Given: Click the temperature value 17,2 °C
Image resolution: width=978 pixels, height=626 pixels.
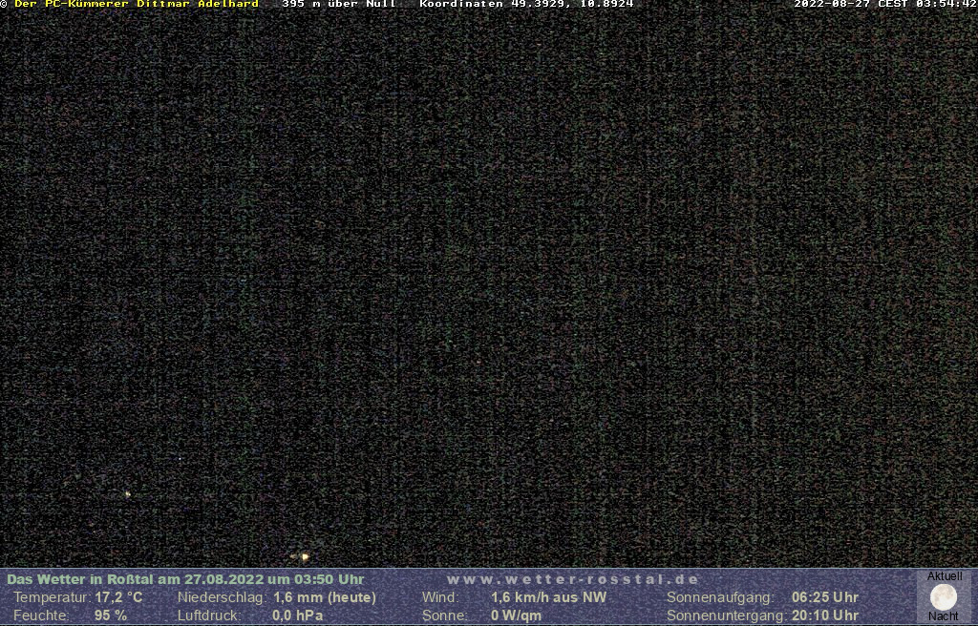Looking at the screenshot, I should pos(118,597).
